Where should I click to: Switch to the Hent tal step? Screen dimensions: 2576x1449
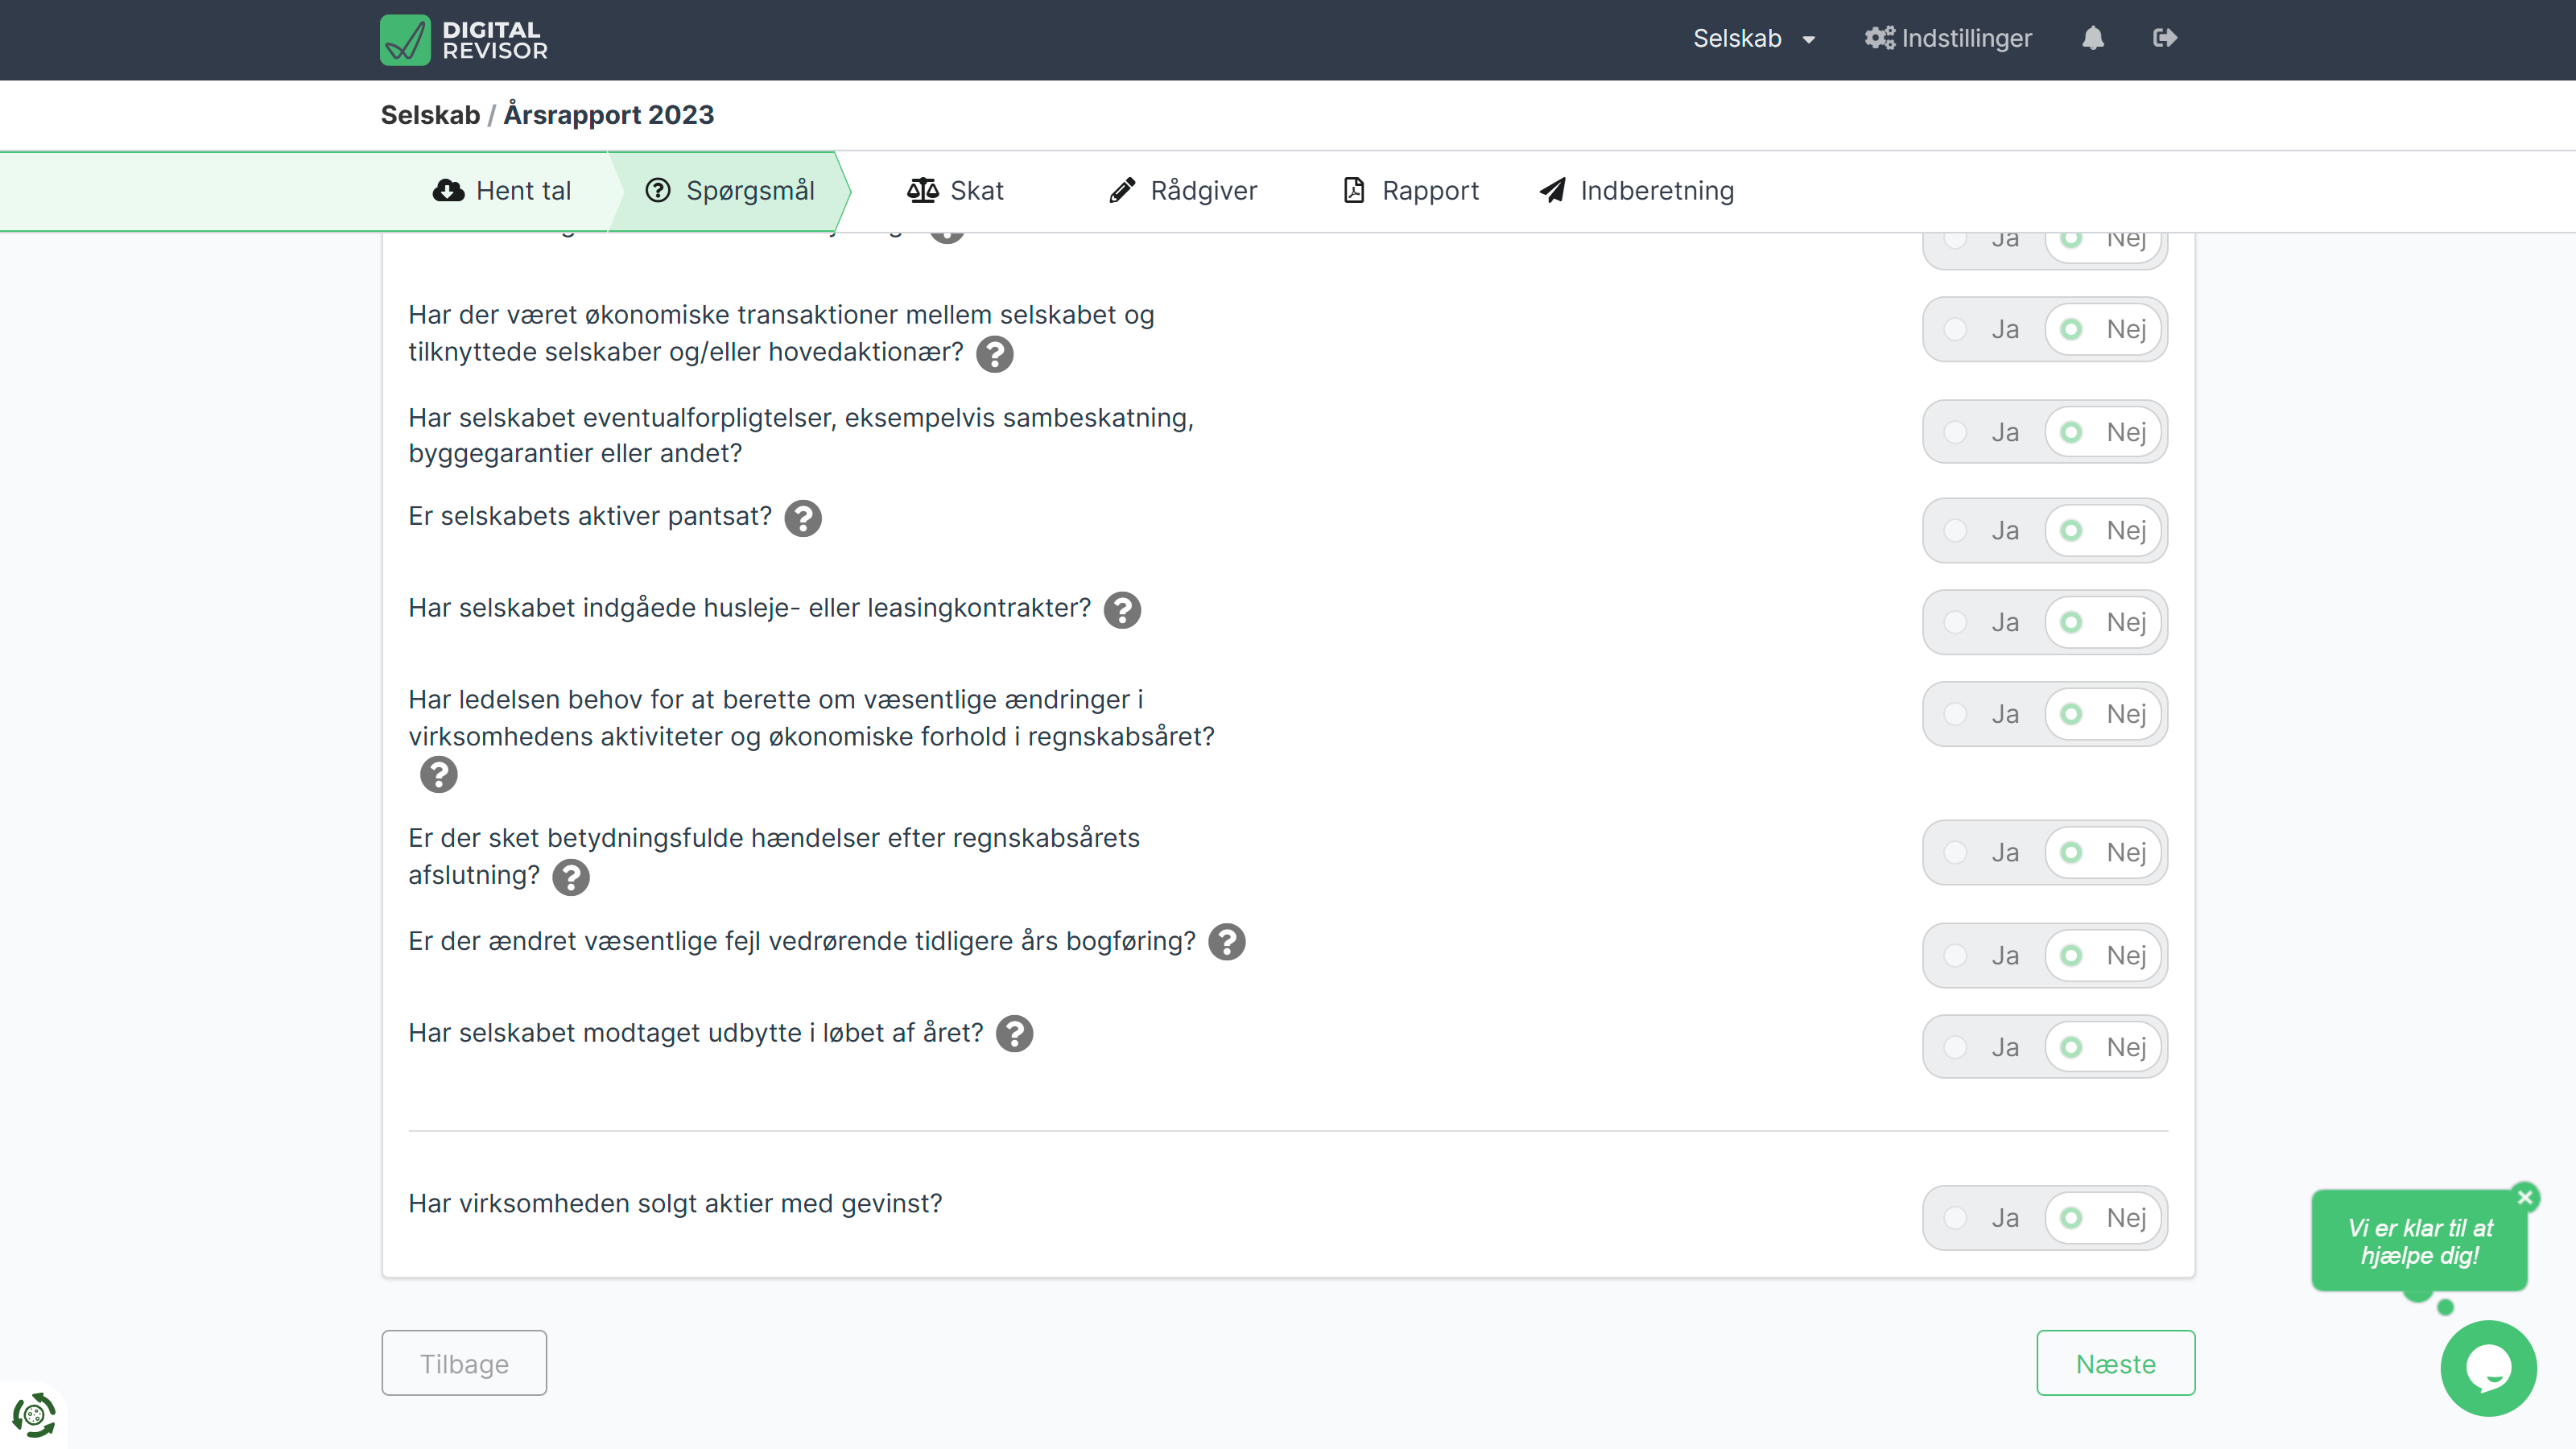502,190
